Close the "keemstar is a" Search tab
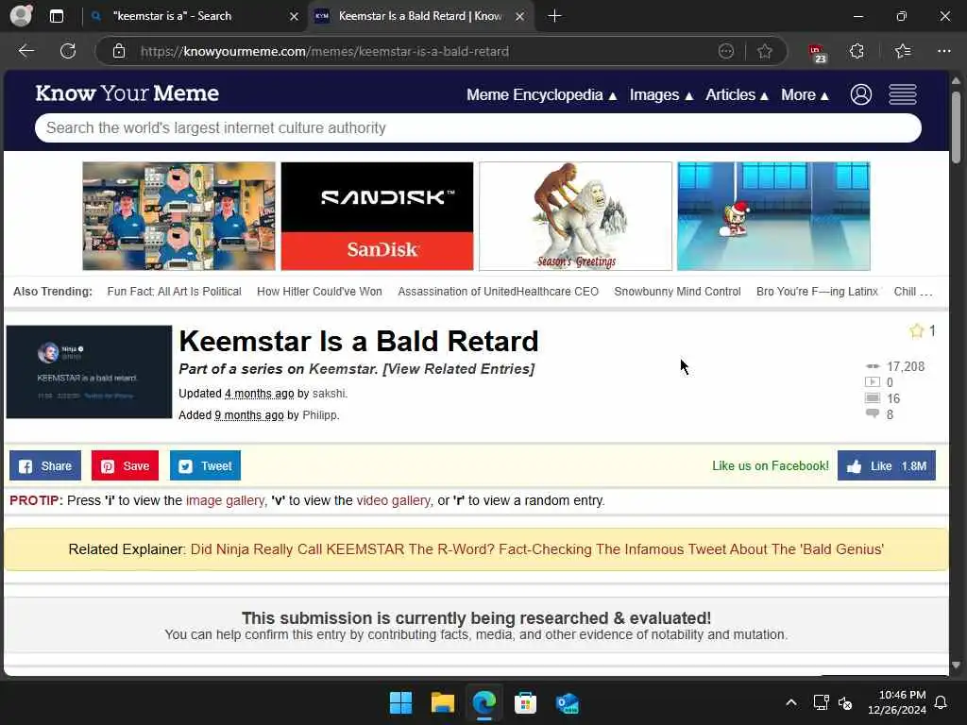The width and height of the screenshot is (967, 725). (294, 17)
